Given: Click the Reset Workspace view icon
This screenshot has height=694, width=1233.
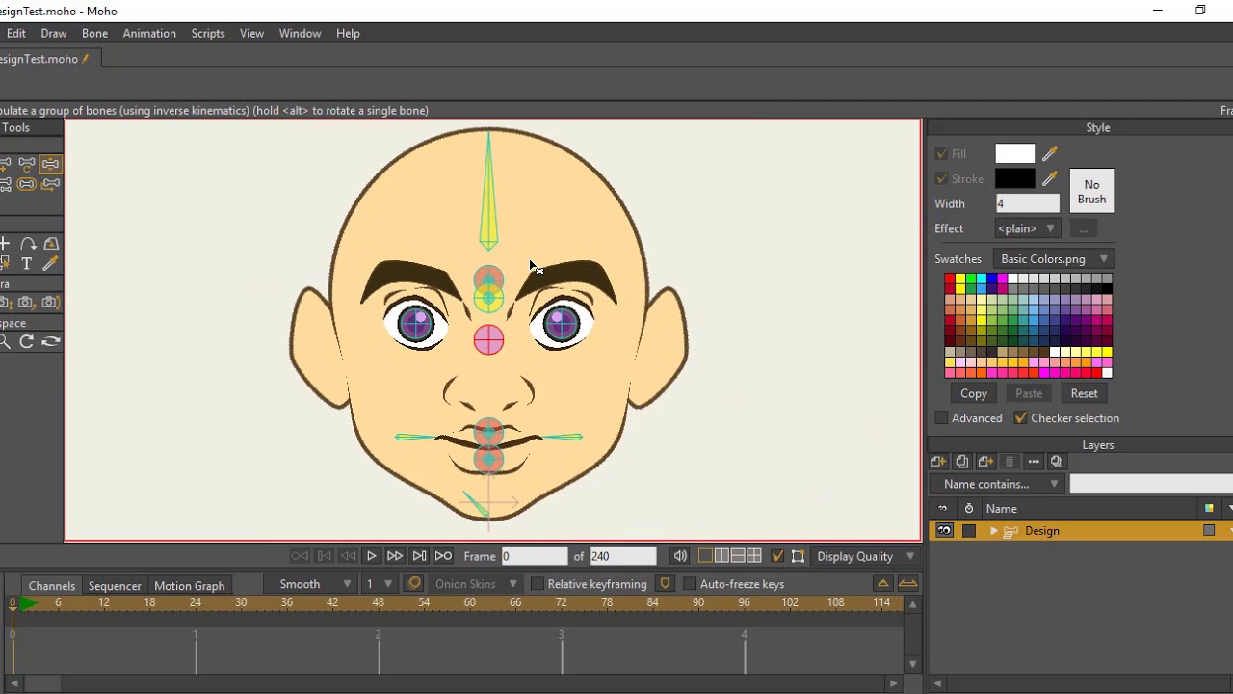Looking at the screenshot, I should tap(50, 341).
